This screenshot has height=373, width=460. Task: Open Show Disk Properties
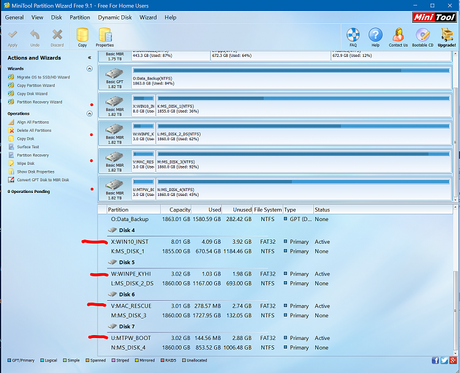36,171
